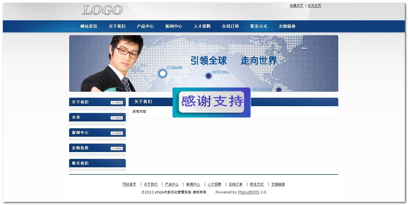Click the HOSTING marker on banner
The width and height of the screenshot is (408, 205).
pos(209,76)
